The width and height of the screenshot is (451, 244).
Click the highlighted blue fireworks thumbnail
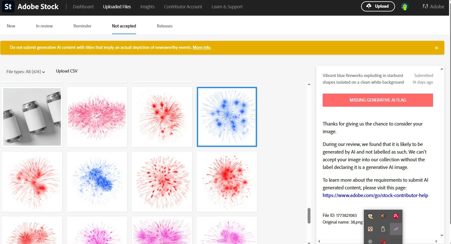(227, 117)
